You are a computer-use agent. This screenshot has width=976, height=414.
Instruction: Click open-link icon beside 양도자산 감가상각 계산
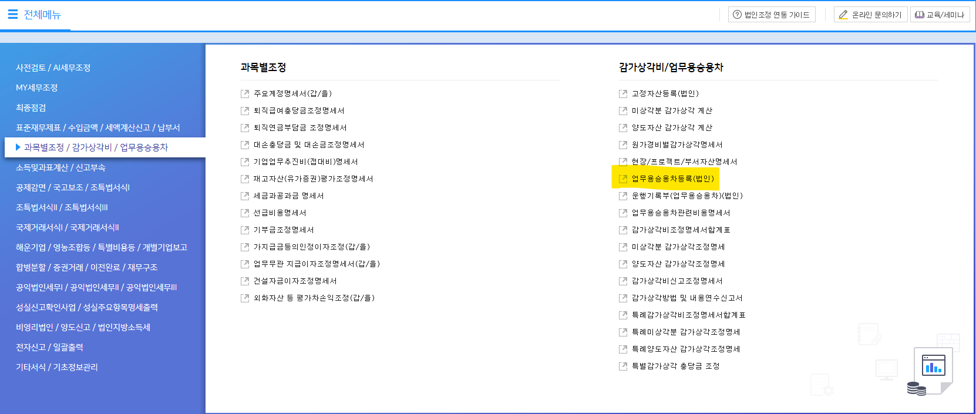click(x=623, y=127)
